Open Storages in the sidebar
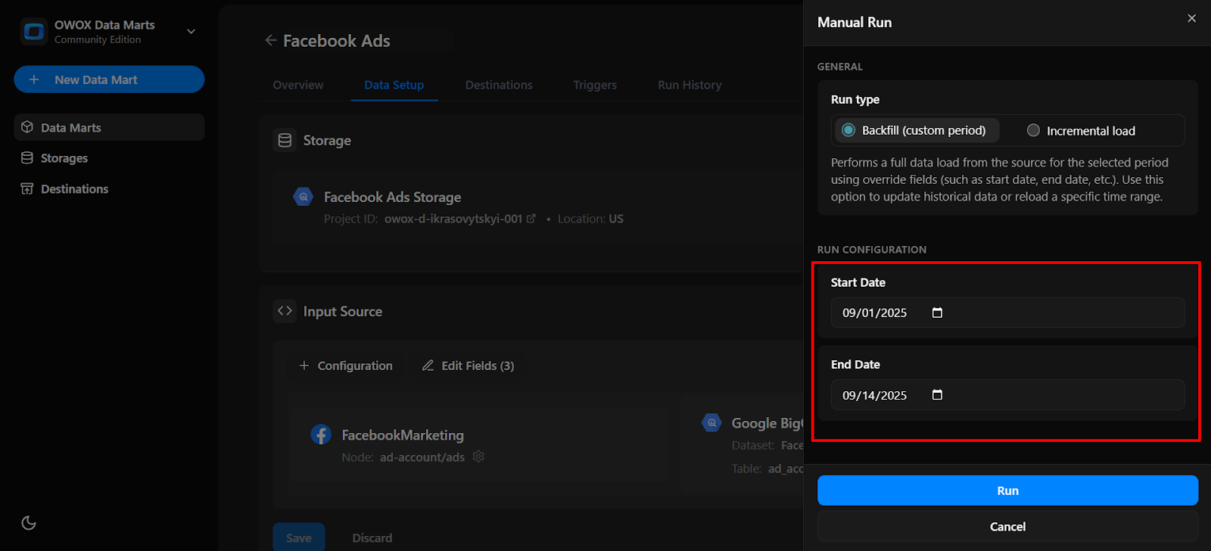1211x551 pixels. tap(109, 158)
